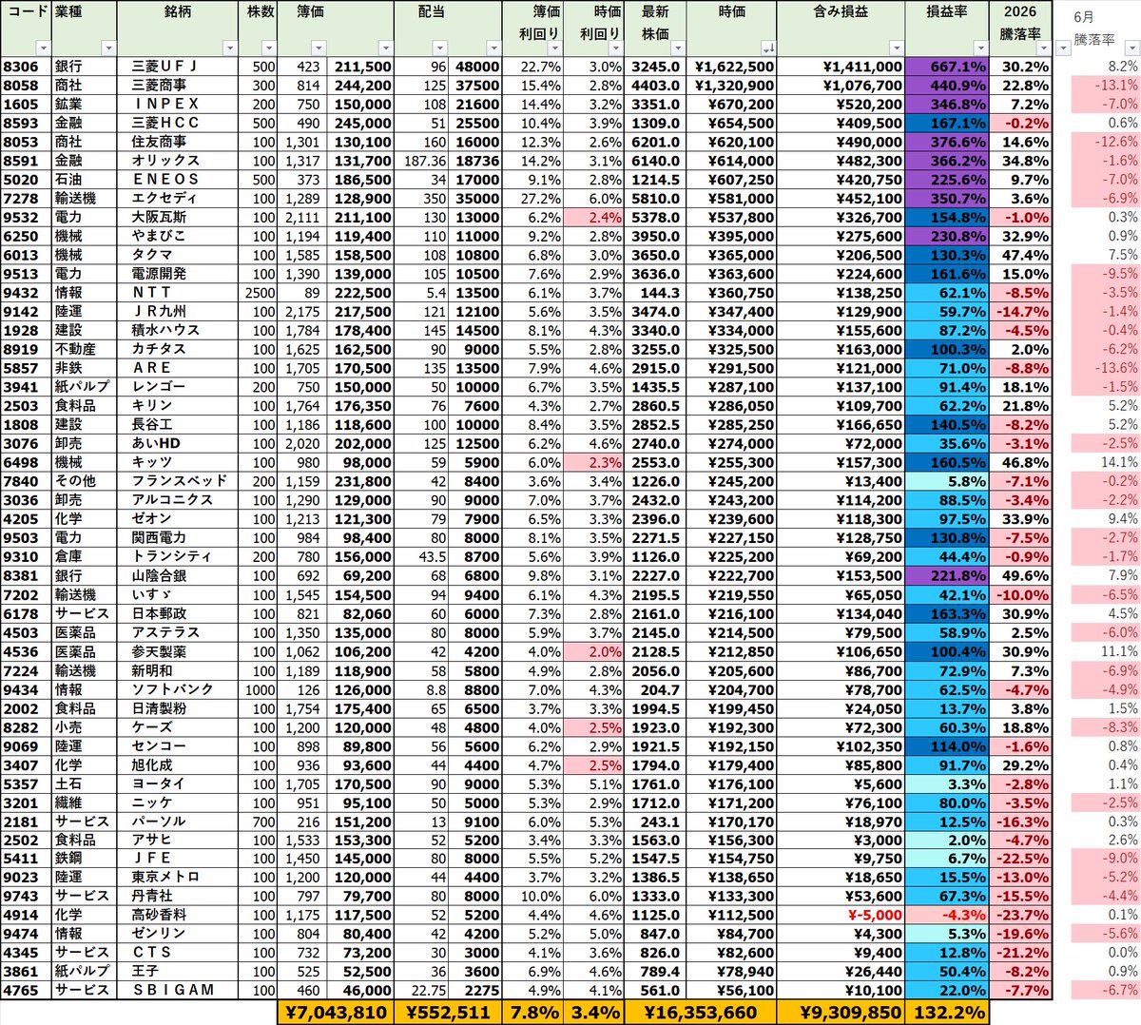Image resolution: width=1141 pixels, height=1025 pixels.
Task: Open the 簿価利回り column filter dropdown
Action: coord(554,48)
